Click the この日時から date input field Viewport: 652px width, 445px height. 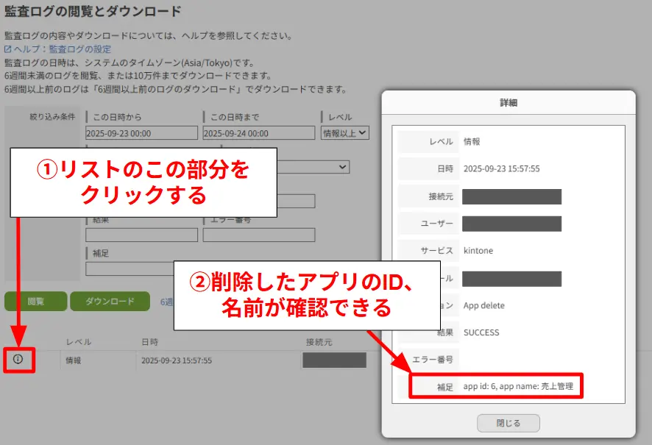141,133
